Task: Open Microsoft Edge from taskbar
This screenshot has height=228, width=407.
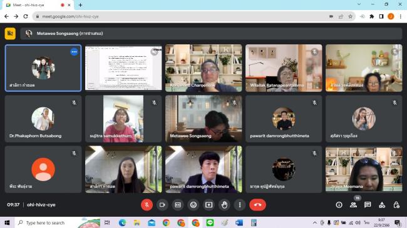Action: (x=122, y=222)
